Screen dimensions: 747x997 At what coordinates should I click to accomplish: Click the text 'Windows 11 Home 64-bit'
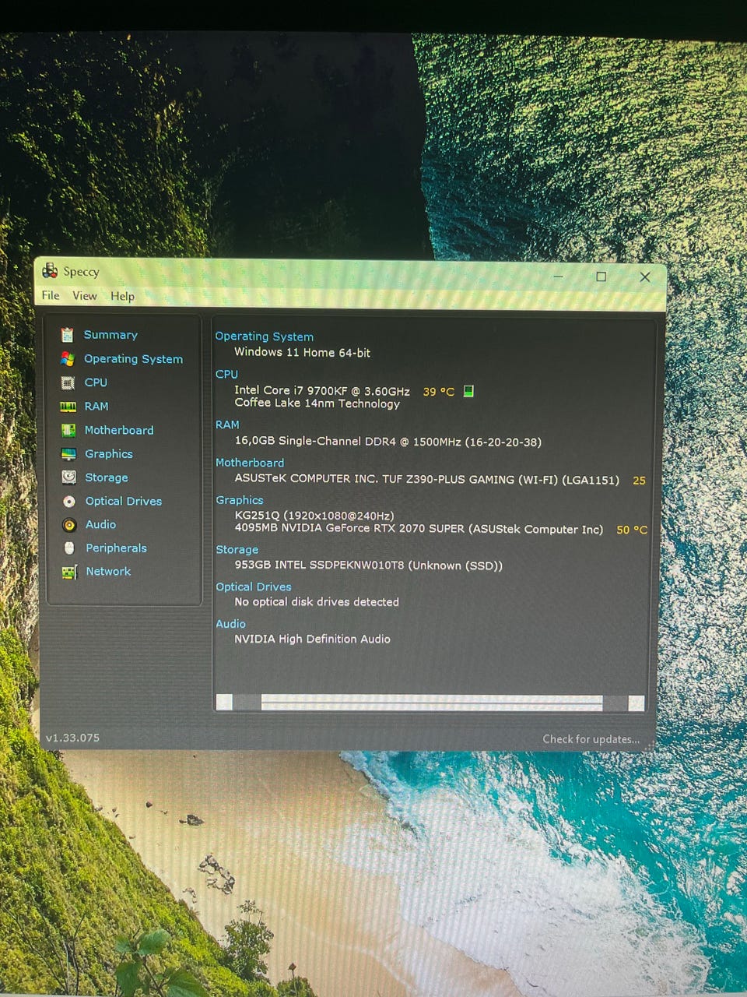click(303, 353)
